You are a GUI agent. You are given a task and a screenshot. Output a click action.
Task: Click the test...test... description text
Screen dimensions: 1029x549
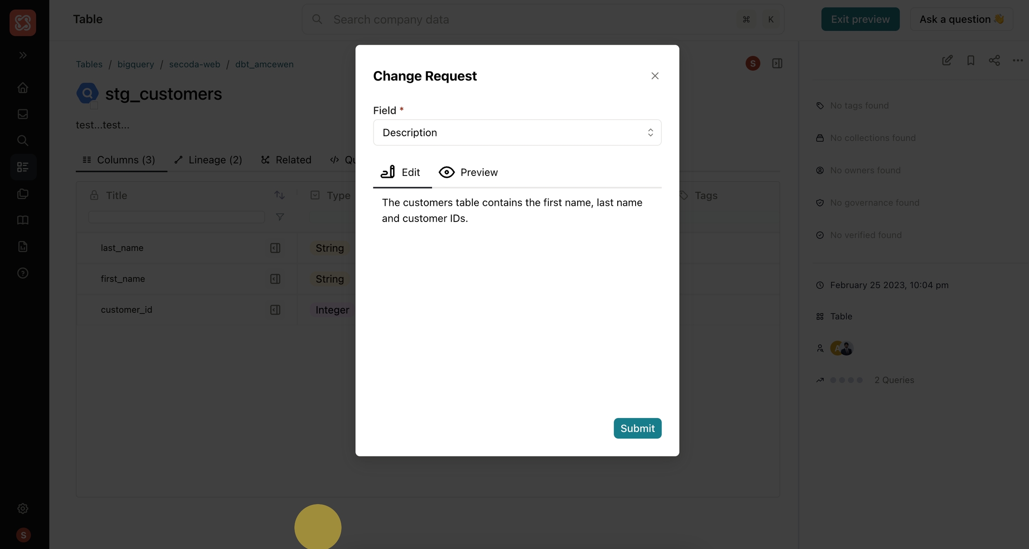[103, 125]
